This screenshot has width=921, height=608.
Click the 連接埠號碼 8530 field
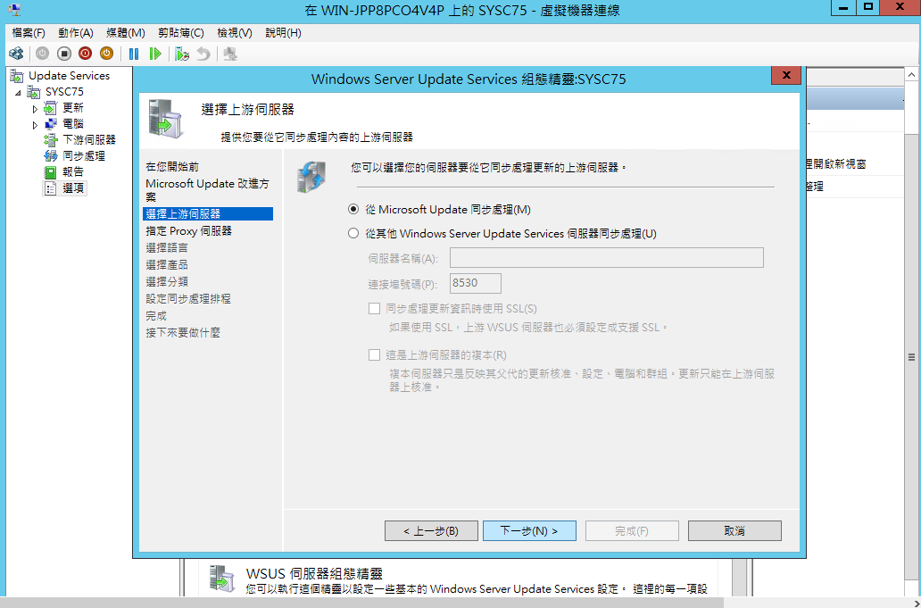coord(475,283)
